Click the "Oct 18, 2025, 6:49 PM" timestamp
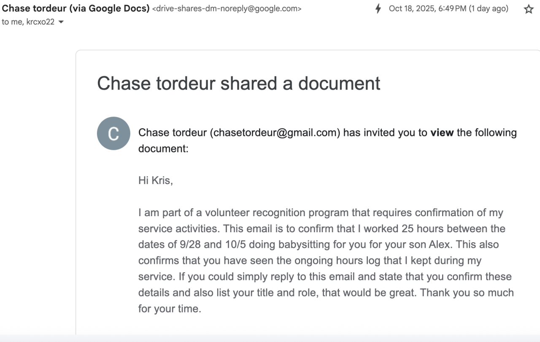 coord(427,9)
